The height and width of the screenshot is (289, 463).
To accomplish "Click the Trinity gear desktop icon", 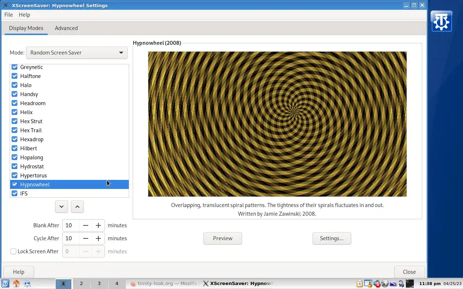I will click(442, 21).
